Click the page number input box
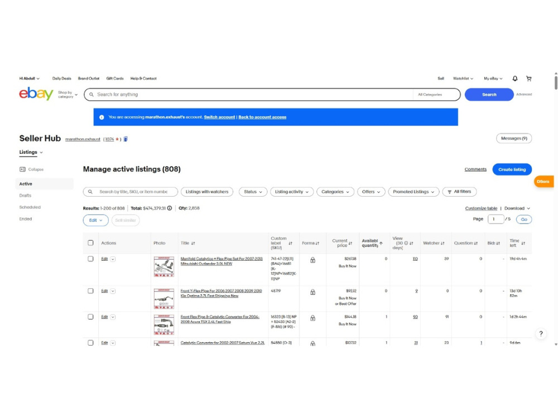Screen dimensions: 558x418 (x=496, y=219)
